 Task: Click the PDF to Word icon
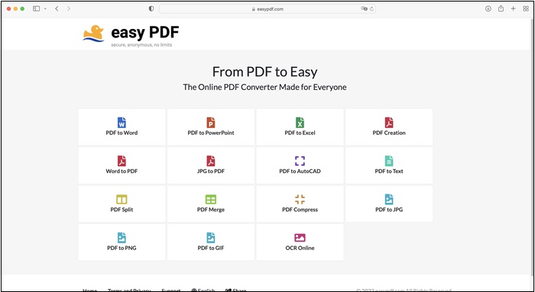coord(122,123)
